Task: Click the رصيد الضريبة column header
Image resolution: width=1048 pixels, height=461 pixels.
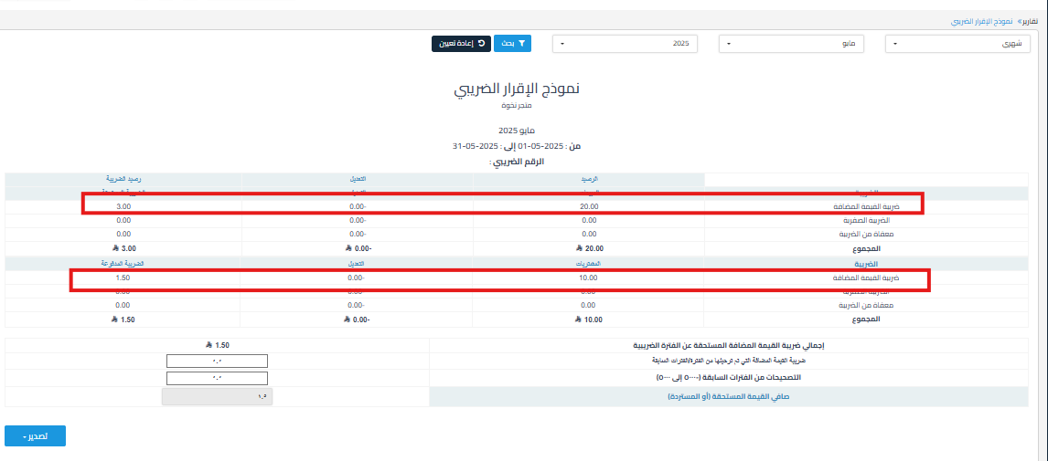Action: (x=123, y=180)
